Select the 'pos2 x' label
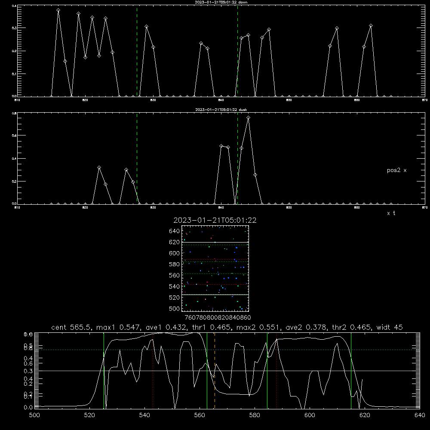The image size is (430, 430). [396, 170]
